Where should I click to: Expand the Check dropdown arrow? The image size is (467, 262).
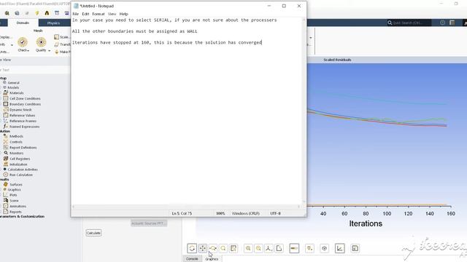tap(28, 51)
